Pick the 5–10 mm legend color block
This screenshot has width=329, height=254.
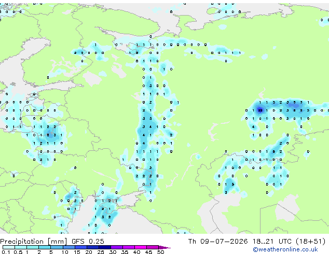coord(57,247)
